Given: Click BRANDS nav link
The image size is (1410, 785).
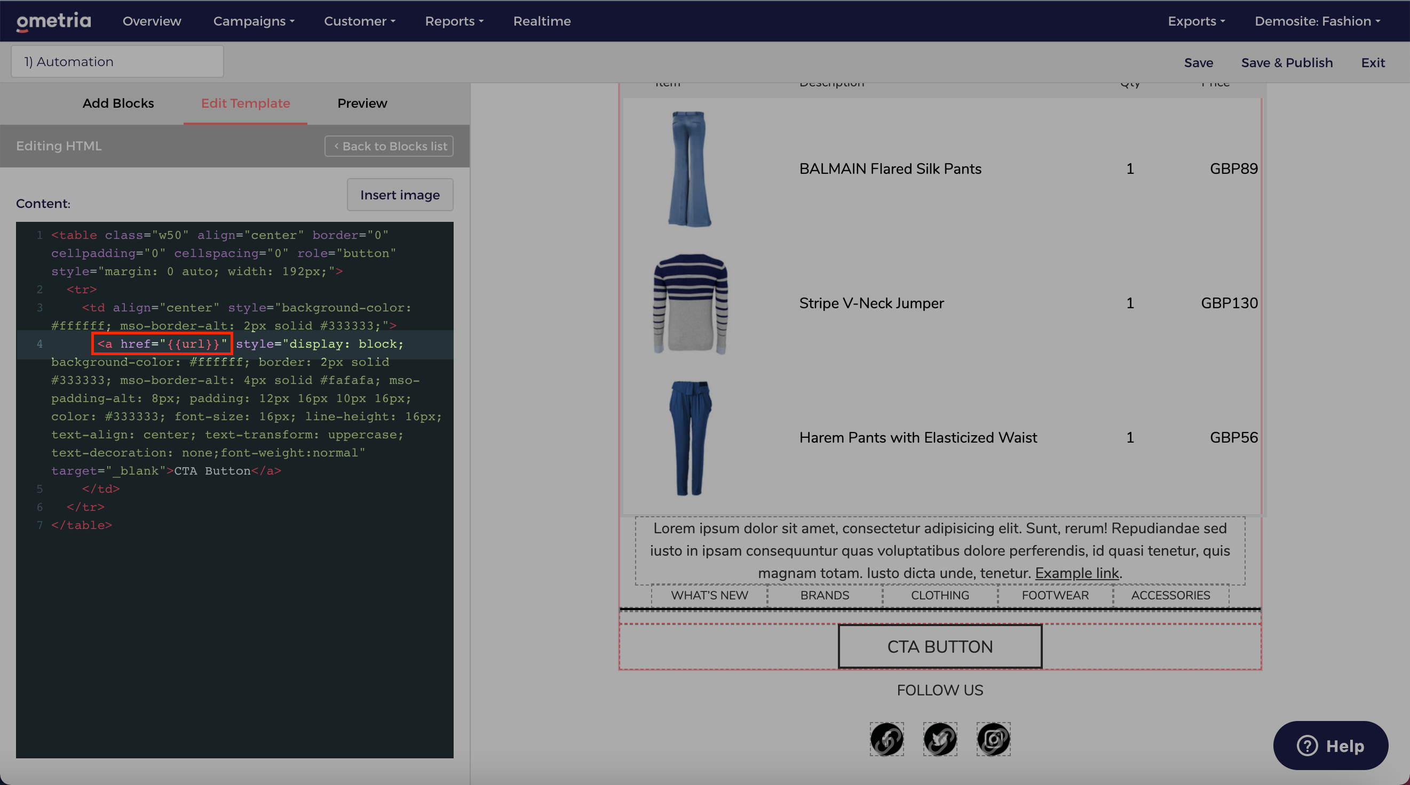Looking at the screenshot, I should pos(825,595).
